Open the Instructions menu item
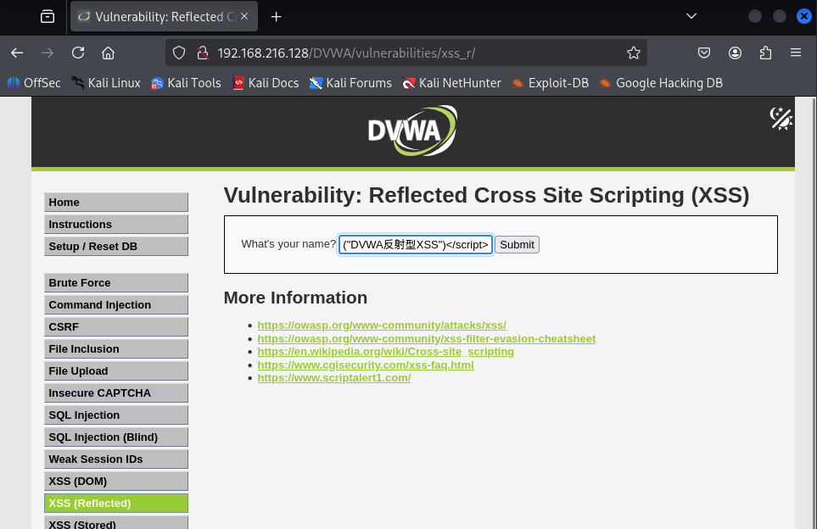 tap(116, 225)
